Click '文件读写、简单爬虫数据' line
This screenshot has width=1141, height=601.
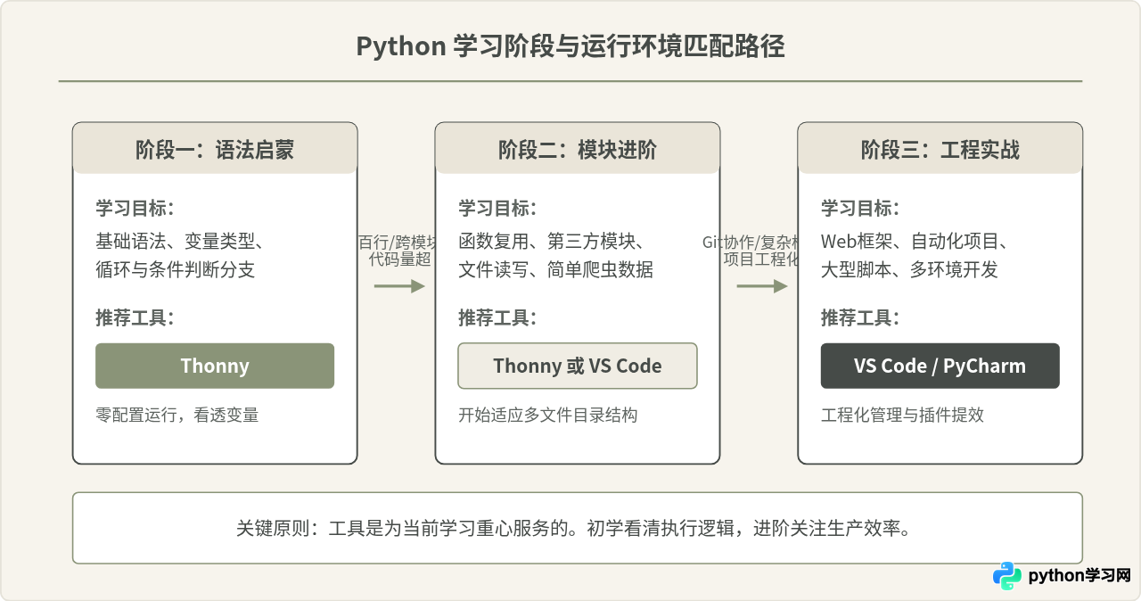[556, 269]
